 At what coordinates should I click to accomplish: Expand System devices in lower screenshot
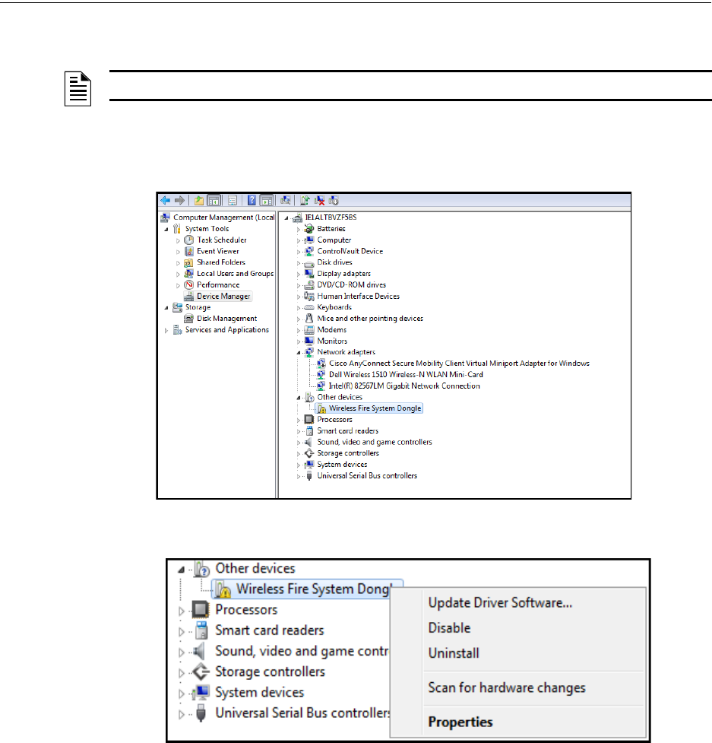(182, 694)
